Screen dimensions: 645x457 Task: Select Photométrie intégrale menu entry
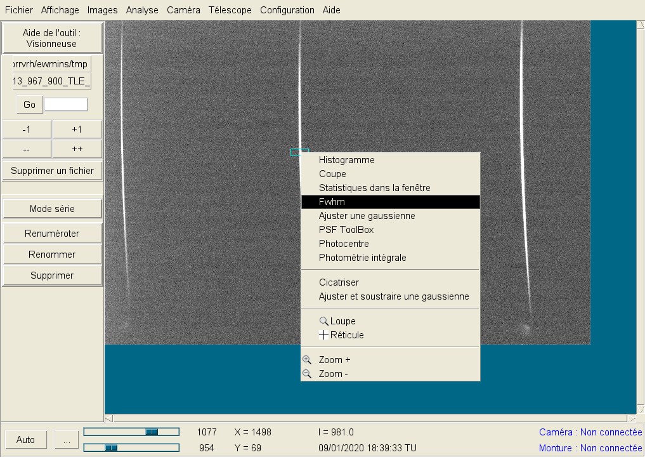click(x=362, y=258)
